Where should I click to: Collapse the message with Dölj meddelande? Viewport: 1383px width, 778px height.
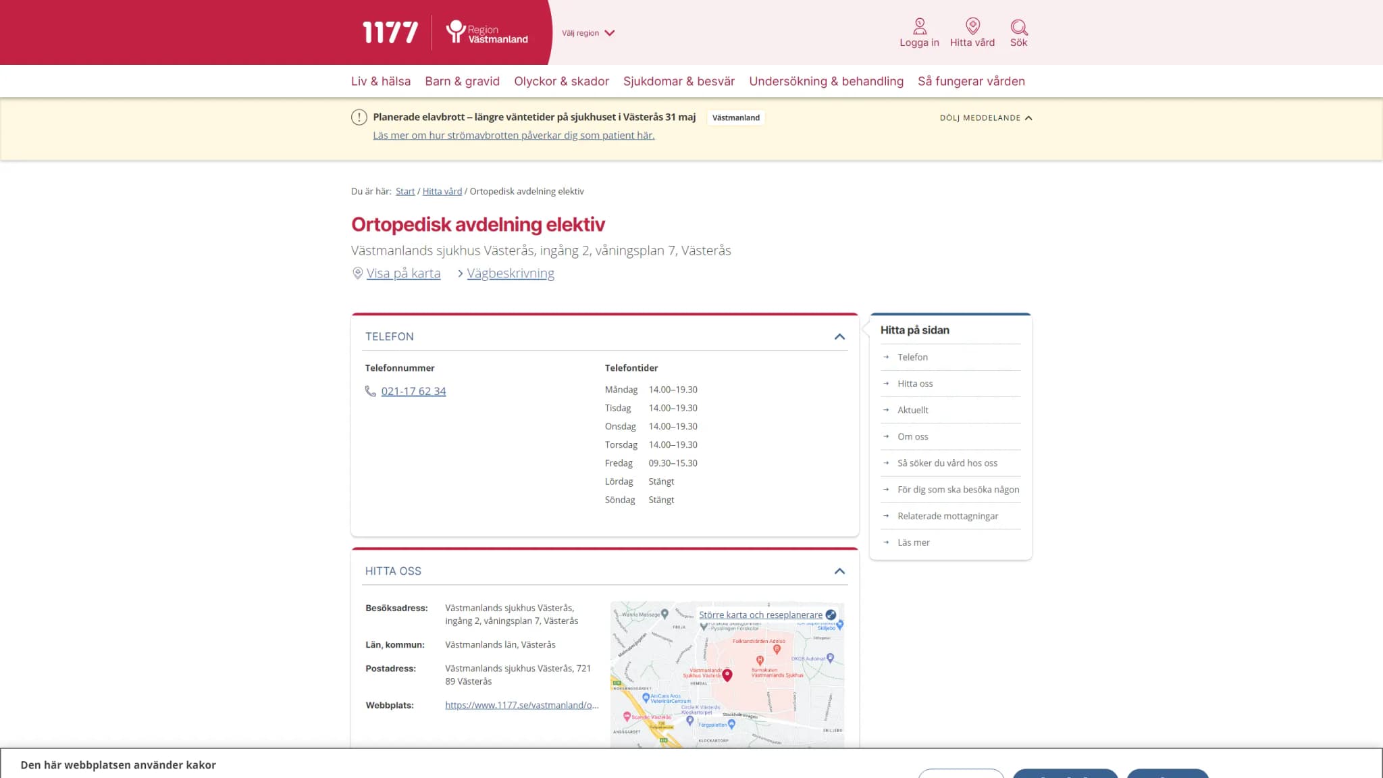[986, 118]
